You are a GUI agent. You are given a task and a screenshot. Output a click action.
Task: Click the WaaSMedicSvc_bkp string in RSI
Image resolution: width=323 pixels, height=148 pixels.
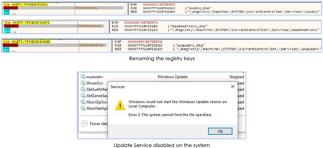point(188,27)
